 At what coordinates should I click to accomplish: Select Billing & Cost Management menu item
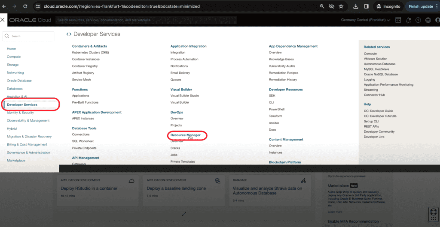pos(27,144)
